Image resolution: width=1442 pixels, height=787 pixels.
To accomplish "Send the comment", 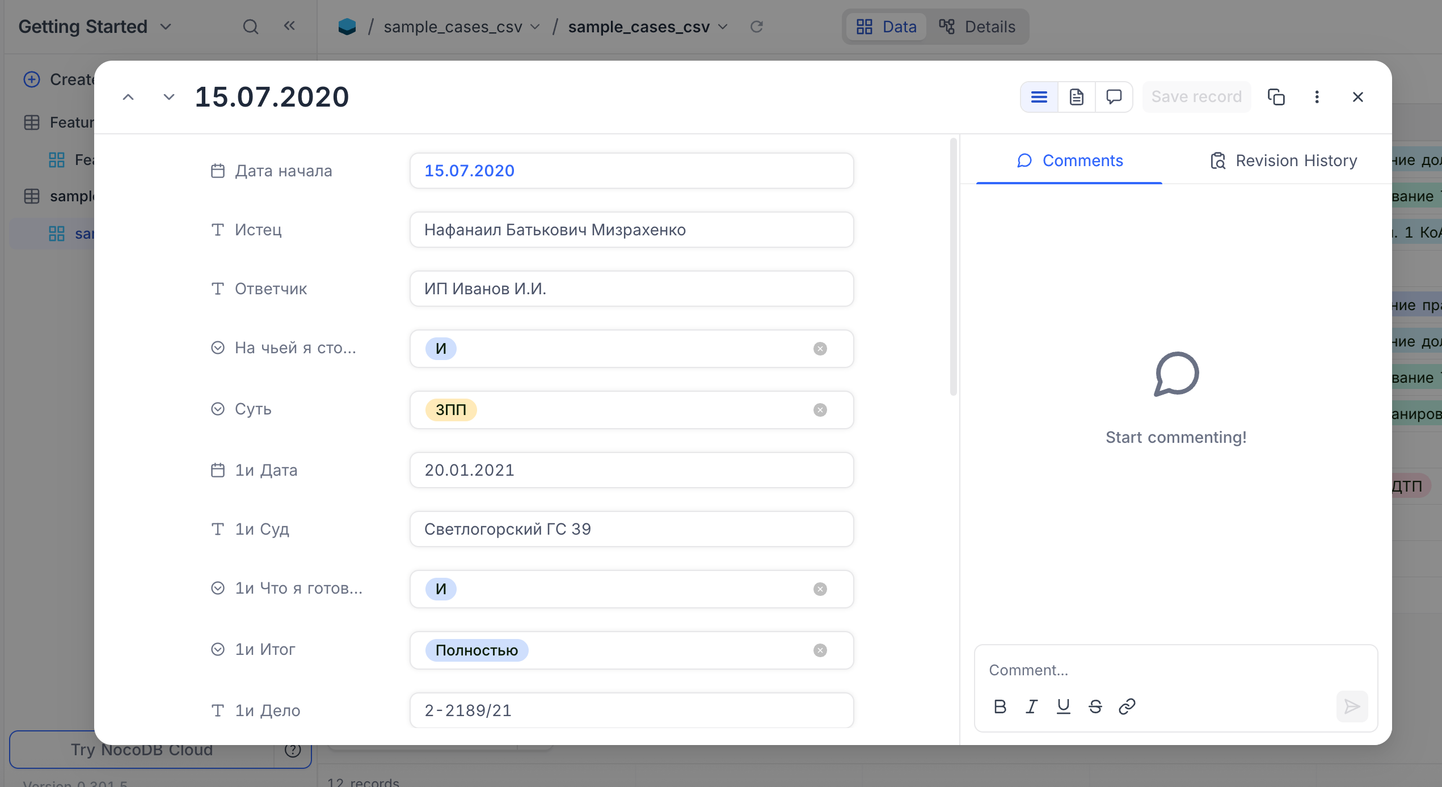I will tap(1352, 706).
